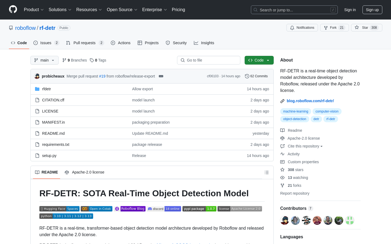Viewport: 391px width, 244px height.
Task: Open the CITATION.cff file
Action: point(53,100)
